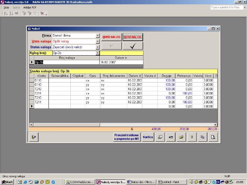
Task: Click Preuzmi troškove u pogonsko button
Action: click(125, 137)
